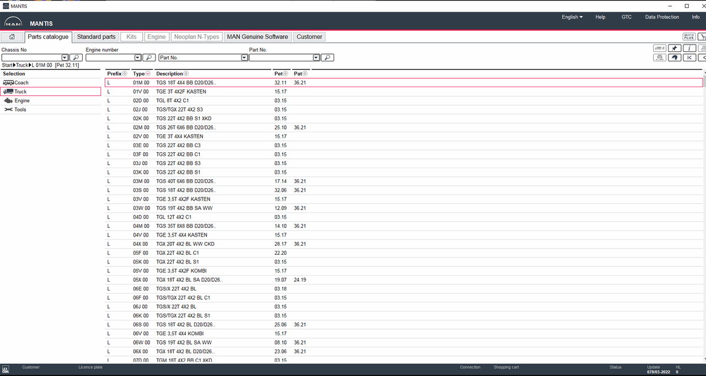Click the tyre/wheel icon in toolbar
Screen dimensions: 706x376
tap(659, 57)
